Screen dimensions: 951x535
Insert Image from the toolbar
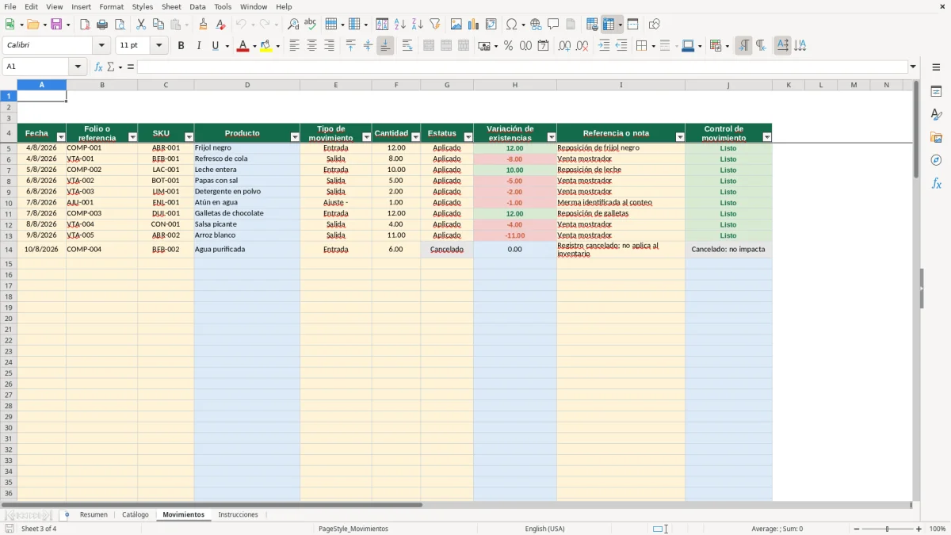coord(456,25)
